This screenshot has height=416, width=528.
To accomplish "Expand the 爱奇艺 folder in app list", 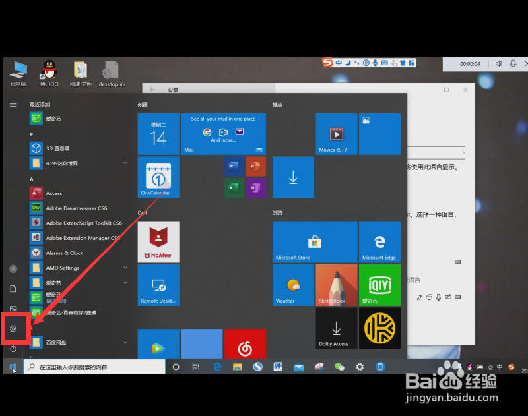I will [78, 283].
